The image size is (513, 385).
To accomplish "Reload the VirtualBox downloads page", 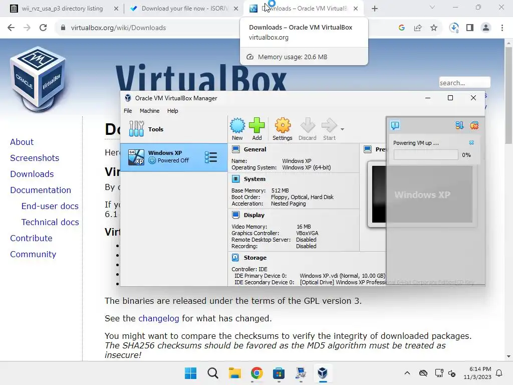I will tap(43, 28).
